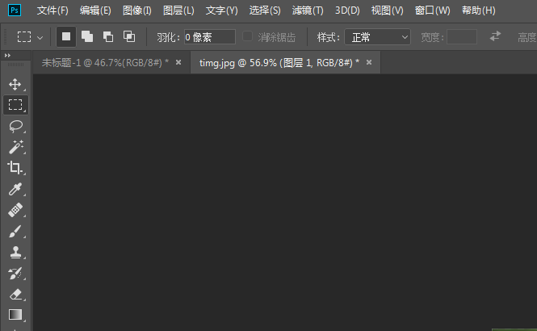Open the 文件(F) menu
537x331 pixels.
[52, 10]
